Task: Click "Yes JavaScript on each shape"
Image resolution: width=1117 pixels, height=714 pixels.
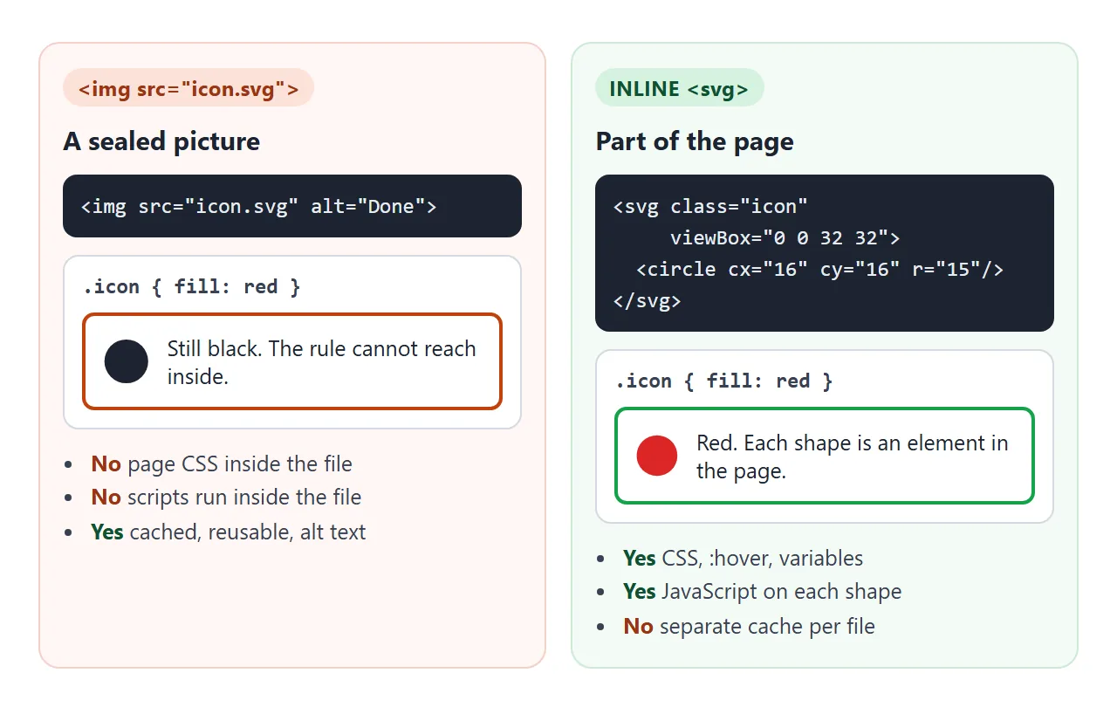Action: pos(762,592)
